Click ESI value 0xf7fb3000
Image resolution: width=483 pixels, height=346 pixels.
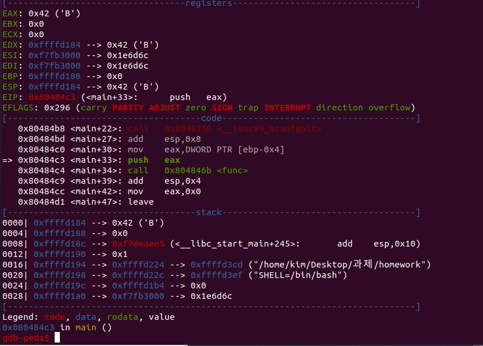coord(55,55)
